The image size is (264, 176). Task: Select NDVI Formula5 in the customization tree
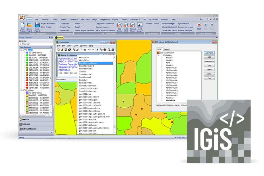(x=172, y=78)
